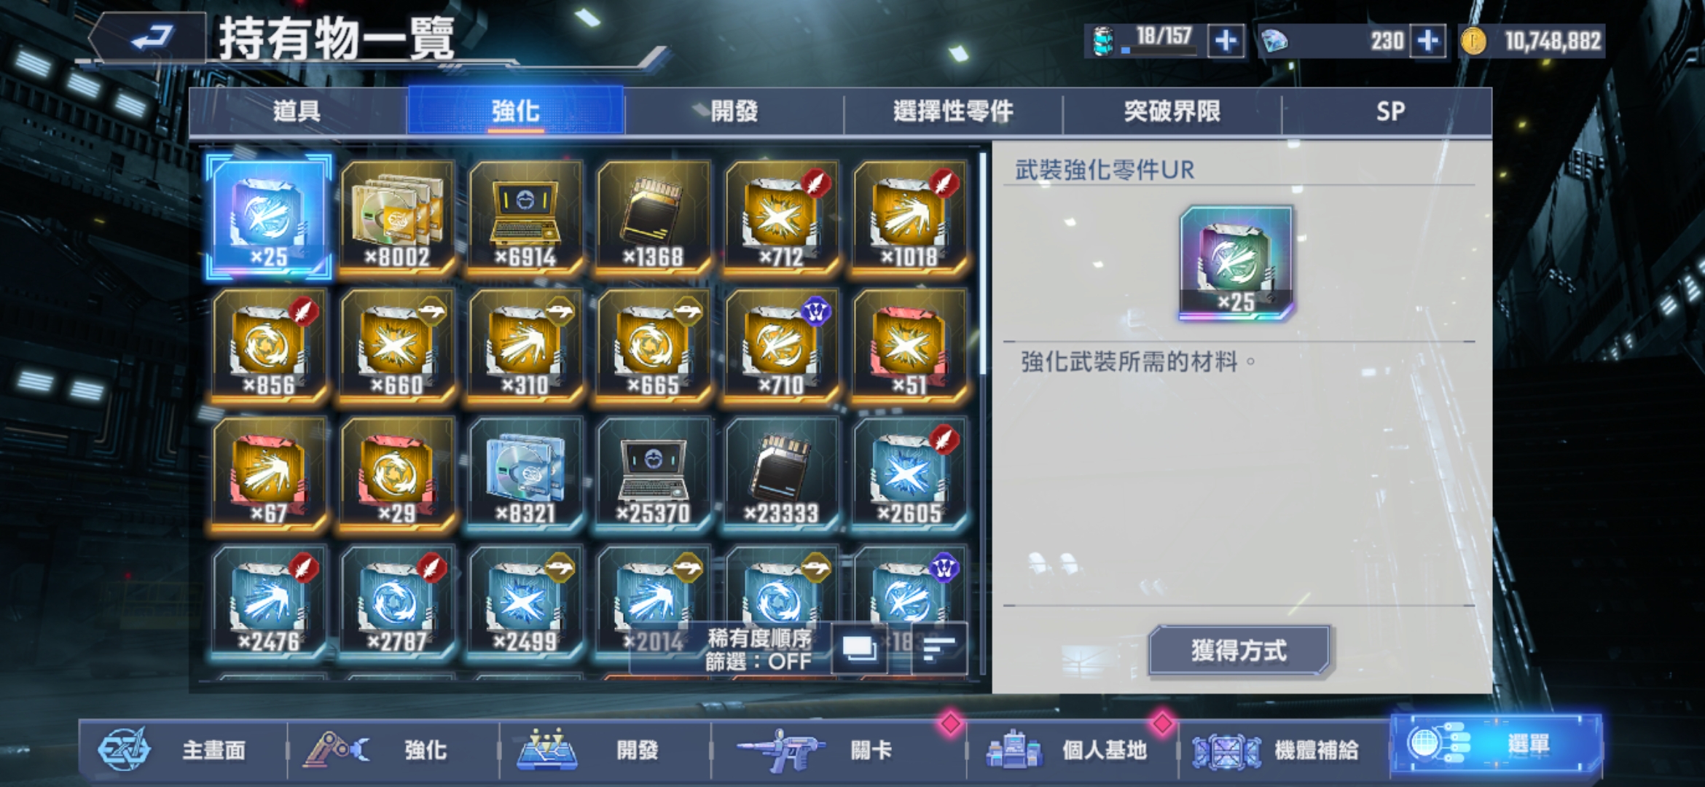Toggle the 篩選:OFF filter setting

point(758,662)
